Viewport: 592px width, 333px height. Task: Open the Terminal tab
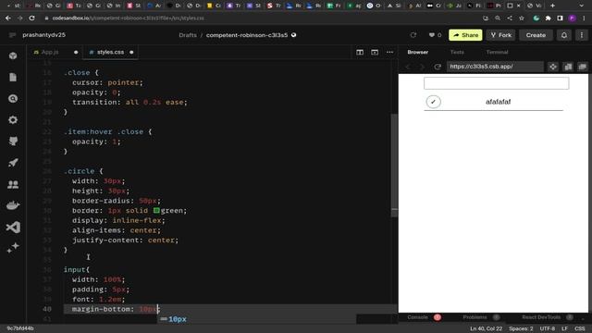[x=497, y=52]
